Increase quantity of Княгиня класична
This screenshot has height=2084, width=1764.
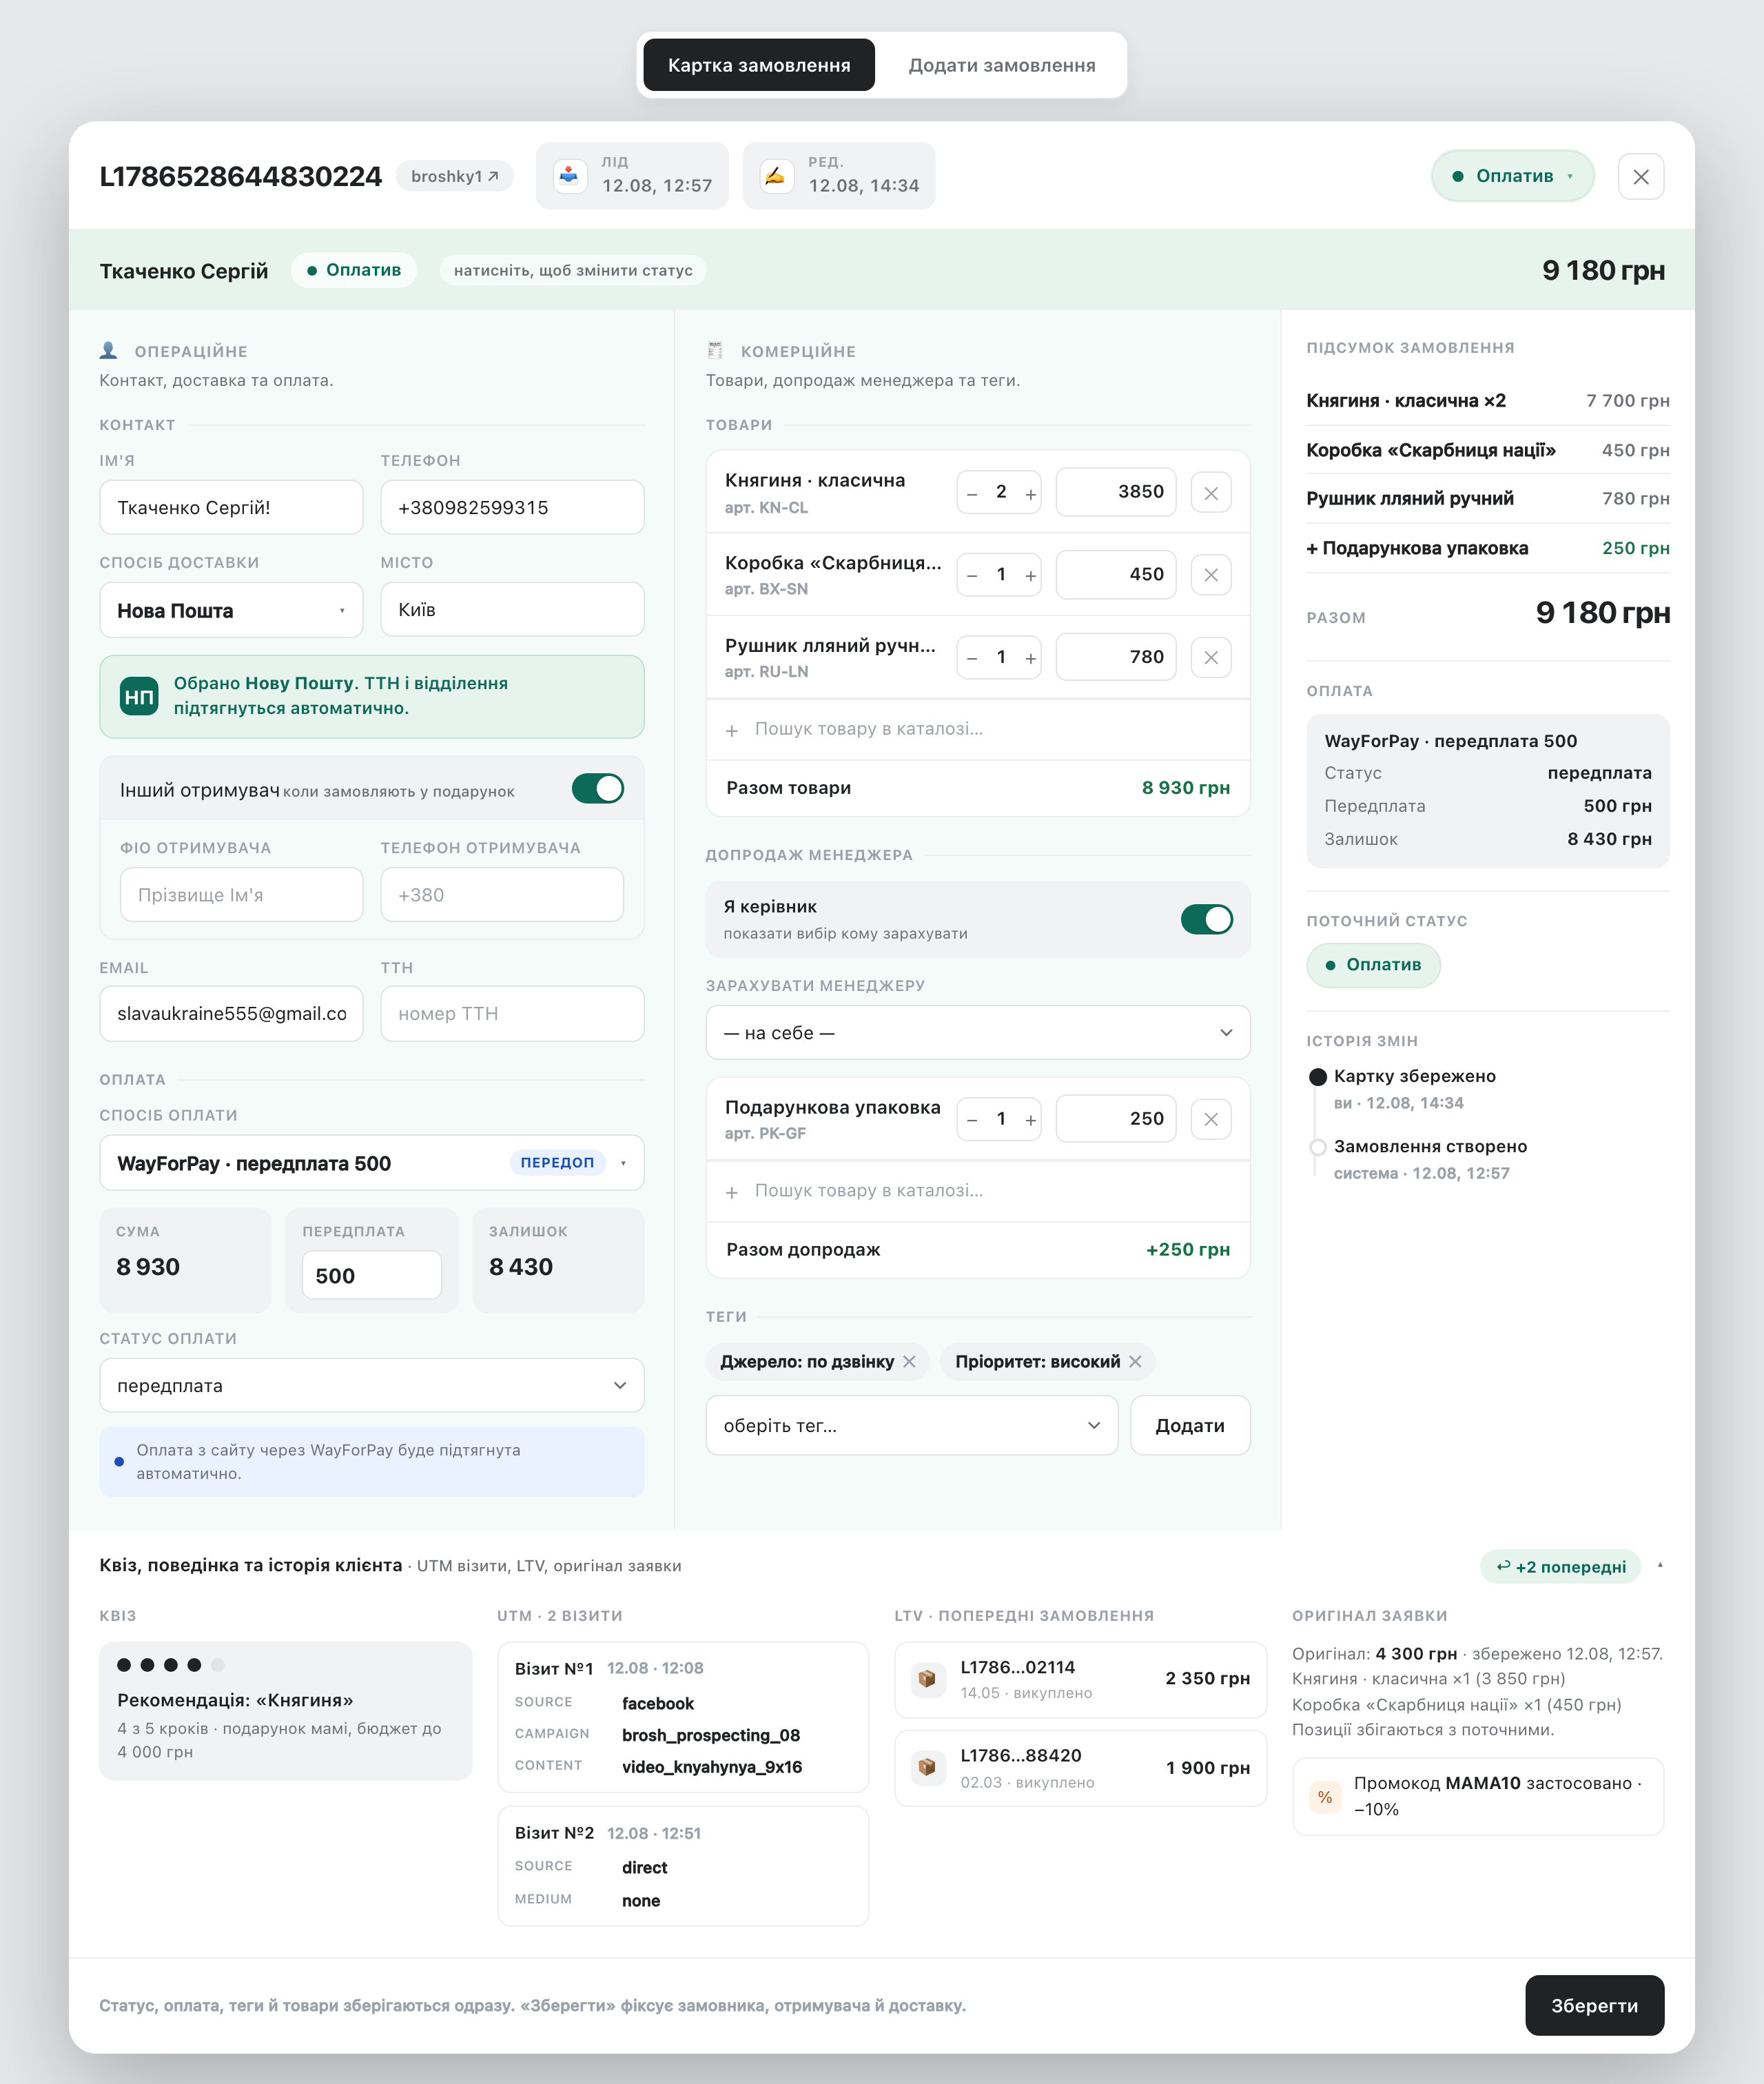1030,493
